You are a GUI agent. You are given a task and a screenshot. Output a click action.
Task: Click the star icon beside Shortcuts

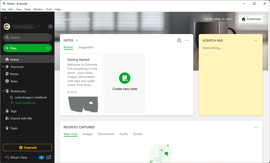(7, 67)
